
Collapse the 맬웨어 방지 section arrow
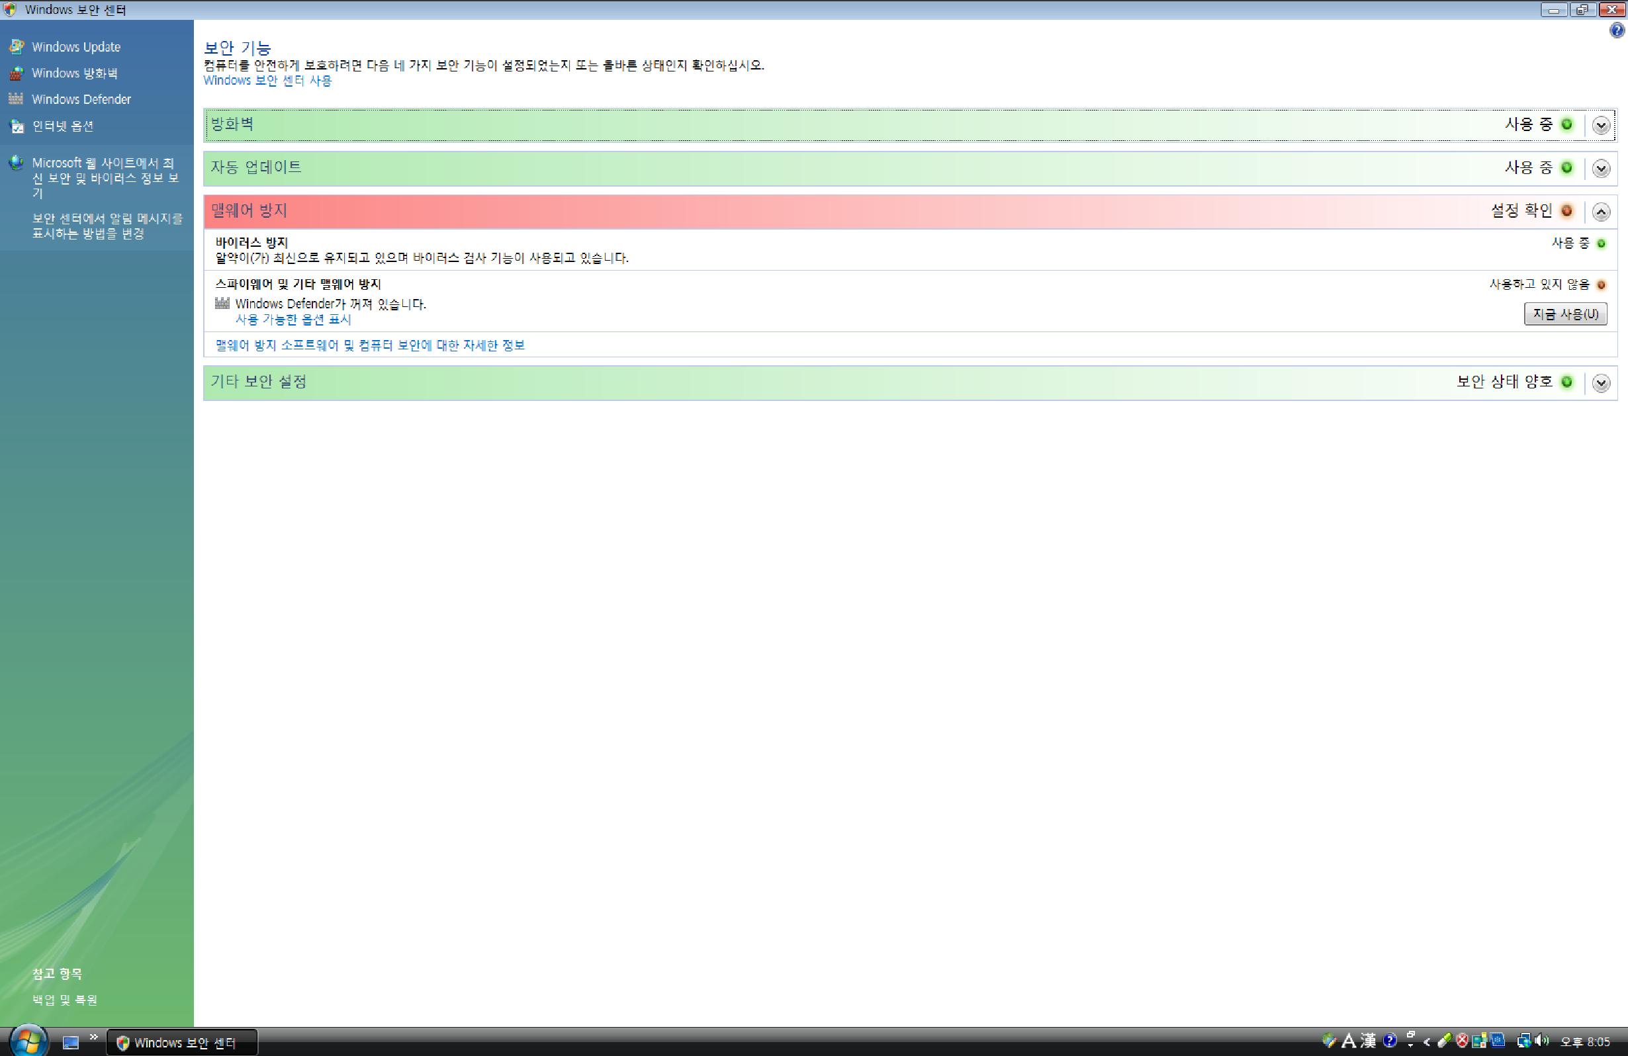pyautogui.click(x=1601, y=211)
